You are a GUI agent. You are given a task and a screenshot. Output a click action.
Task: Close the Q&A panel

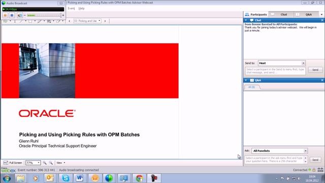[x=322, y=80]
